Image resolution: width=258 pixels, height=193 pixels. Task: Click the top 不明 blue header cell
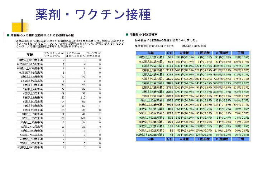pos(240,53)
